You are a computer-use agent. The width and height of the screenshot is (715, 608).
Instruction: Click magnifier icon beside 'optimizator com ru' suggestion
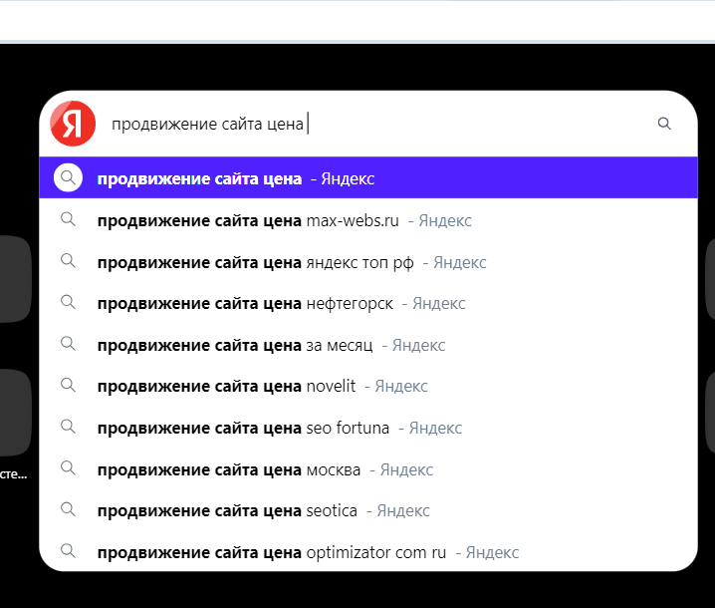pyautogui.click(x=68, y=550)
